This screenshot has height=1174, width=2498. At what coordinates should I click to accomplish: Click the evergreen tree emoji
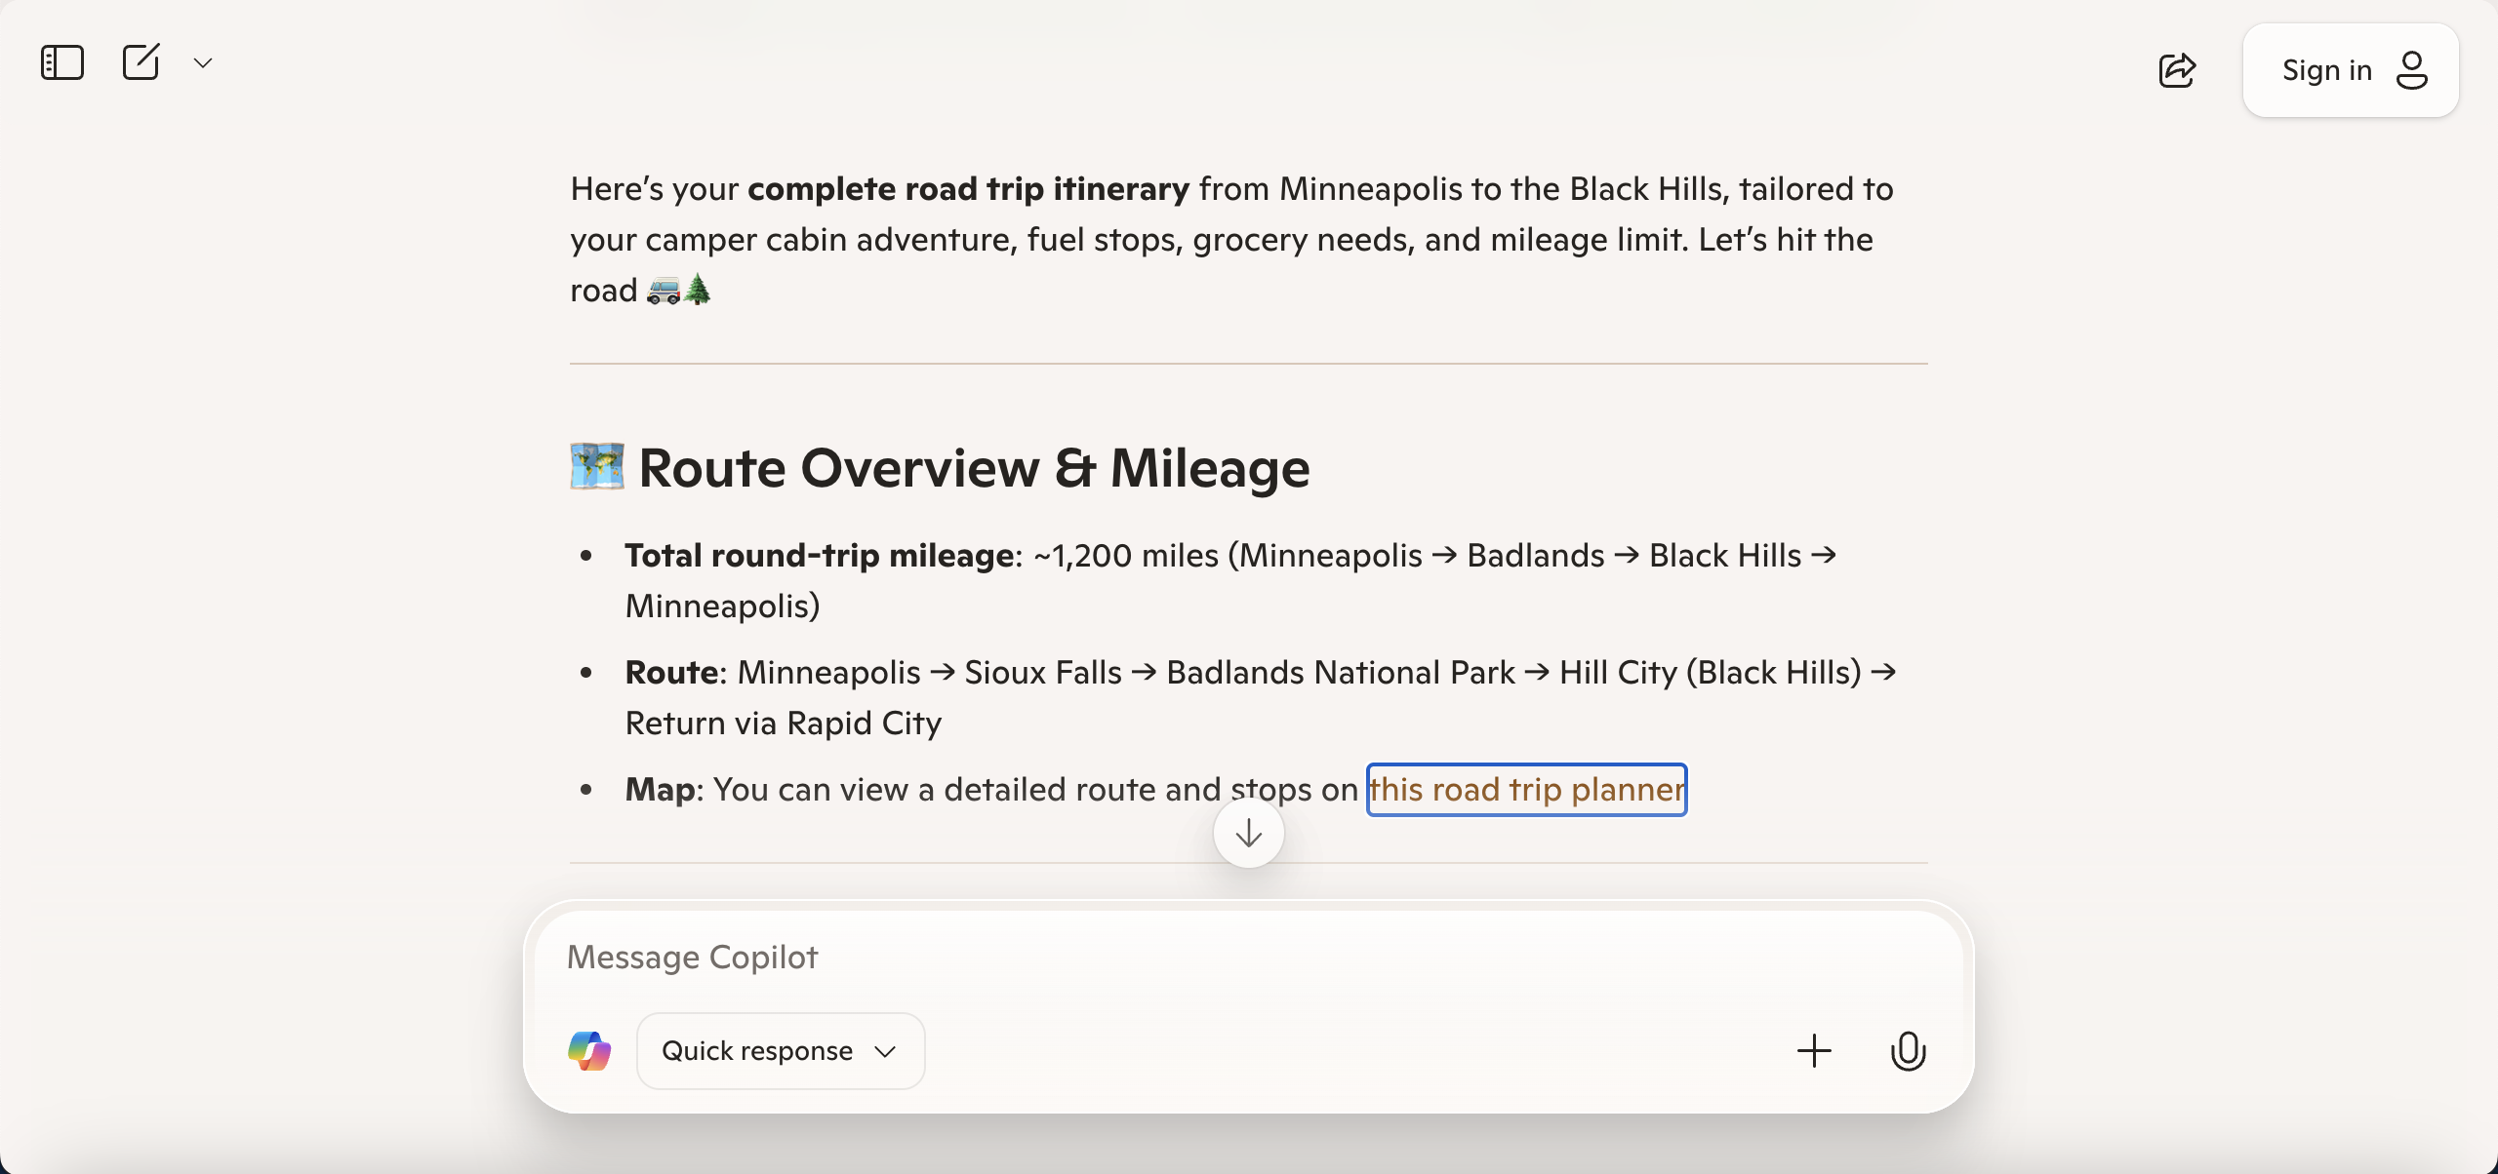pos(698,290)
